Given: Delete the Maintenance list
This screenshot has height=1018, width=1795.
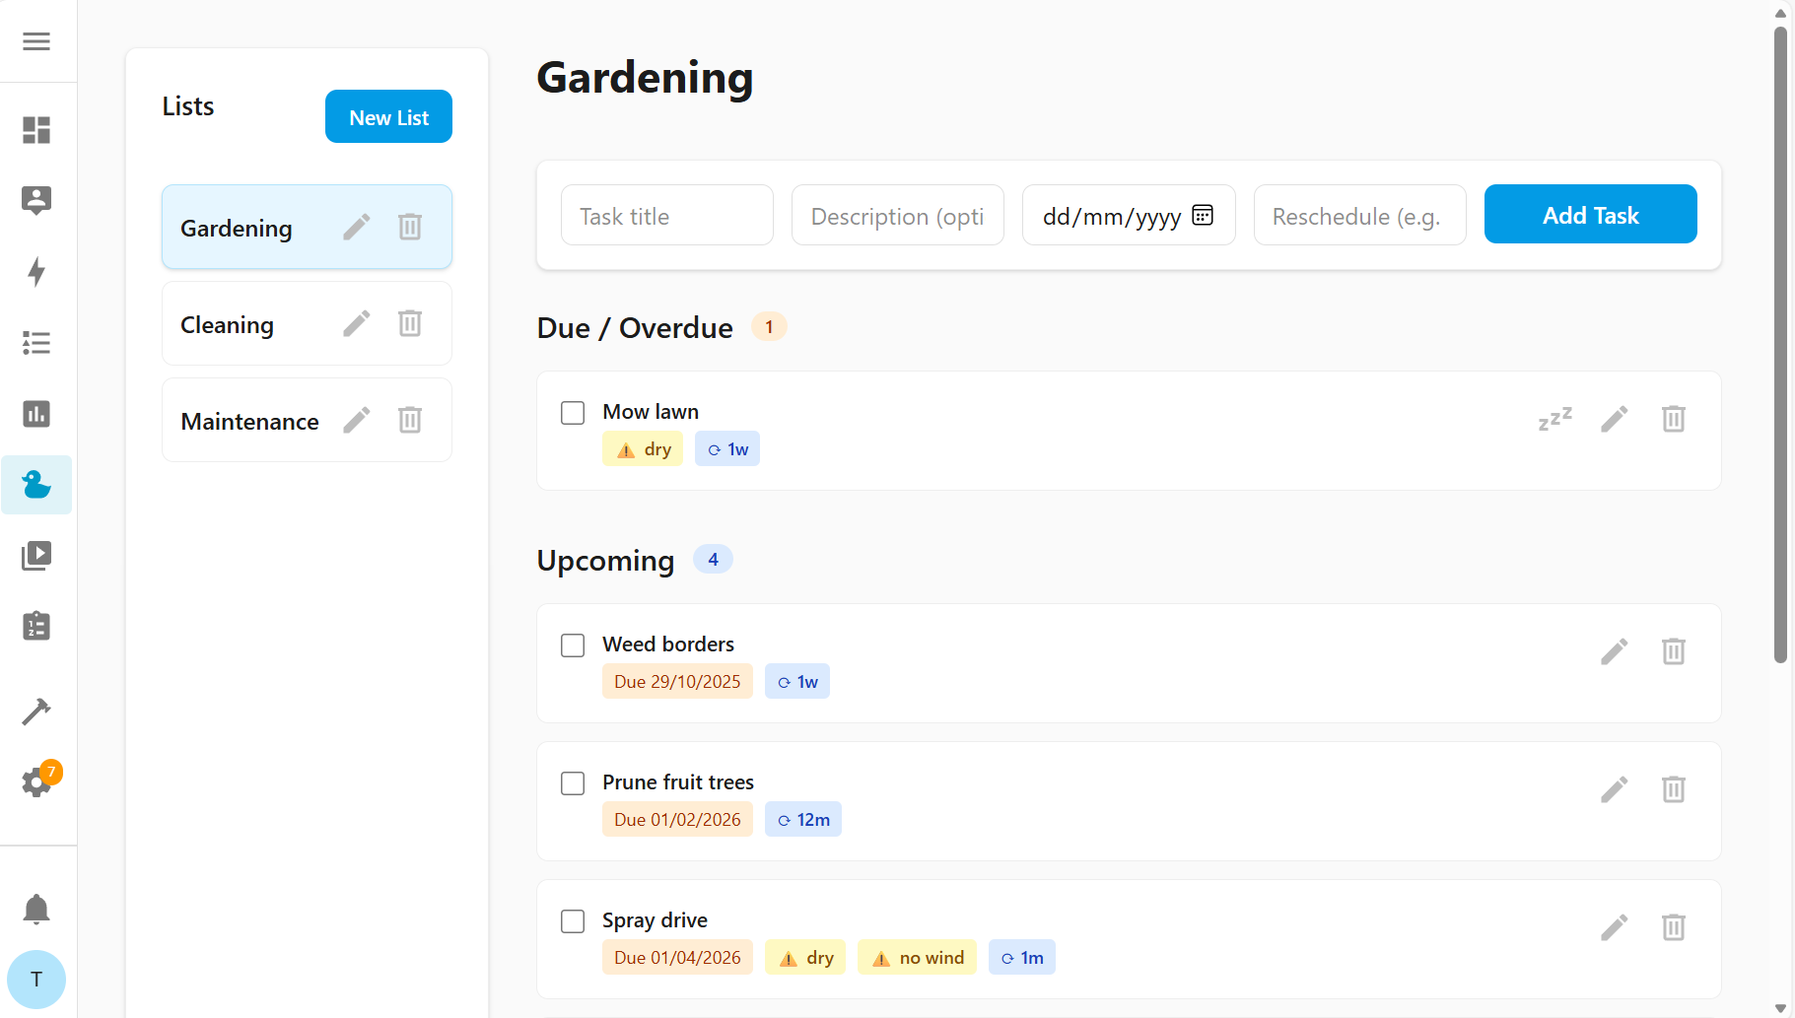Looking at the screenshot, I should coord(410,421).
